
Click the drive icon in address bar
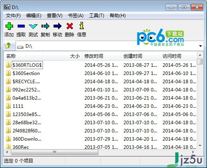coord(20,47)
